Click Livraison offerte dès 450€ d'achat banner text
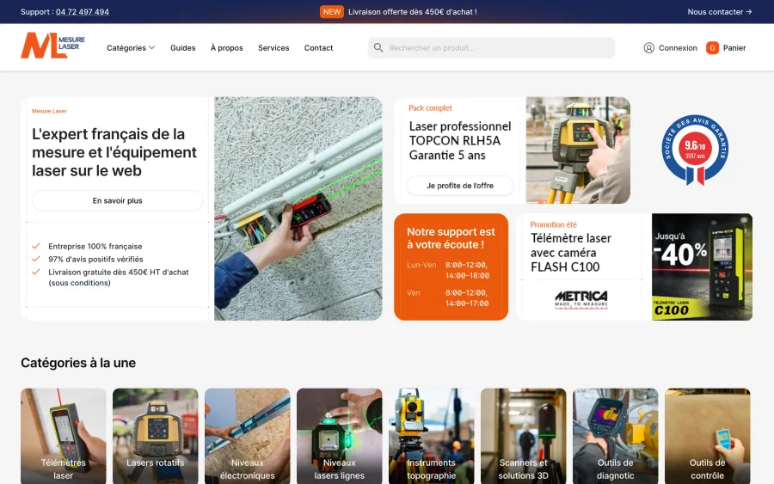 pyautogui.click(x=413, y=12)
